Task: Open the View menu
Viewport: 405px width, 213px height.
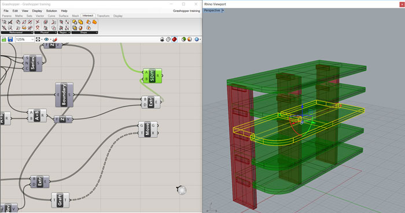Action: point(25,11)
